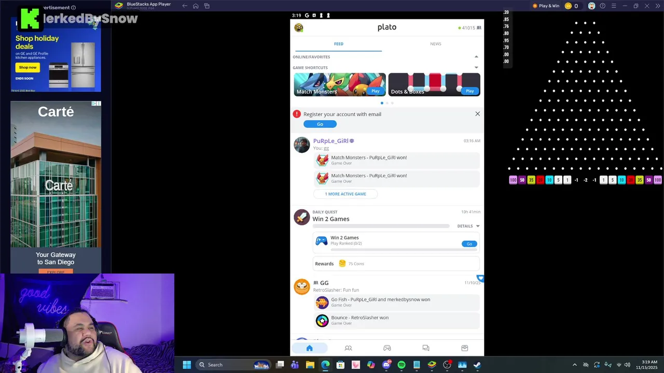Screen dimensions: 664x373
Task: Open BlueStacks multi-instance icon
Action: (207, 6)
